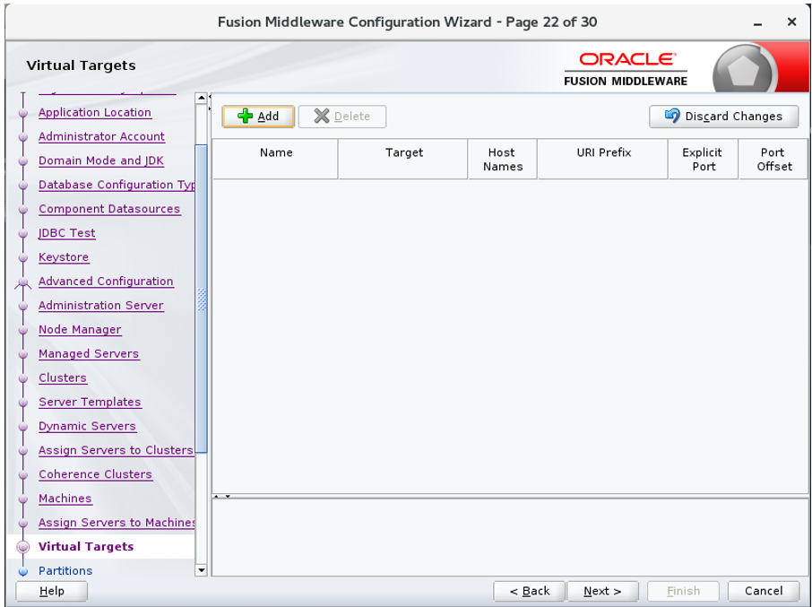This screenshot has width=812, height=607.
Task: Go to the Node Manager step
Action: 80,329
